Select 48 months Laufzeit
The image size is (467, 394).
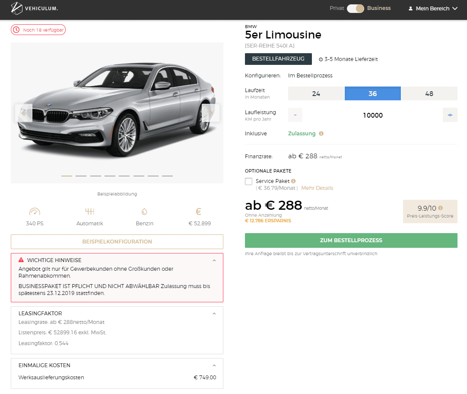click(x=429, y=94)
